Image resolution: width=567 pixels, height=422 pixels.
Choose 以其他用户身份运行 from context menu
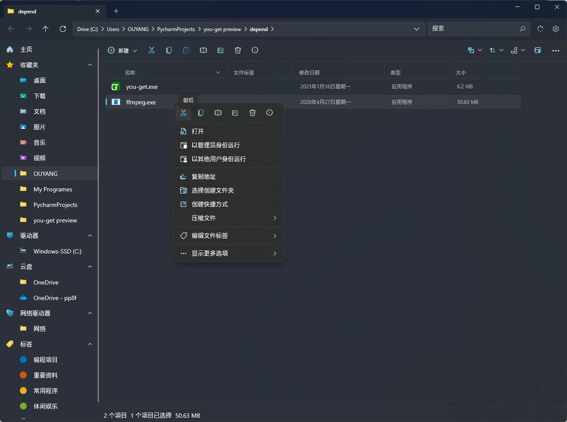229,159
